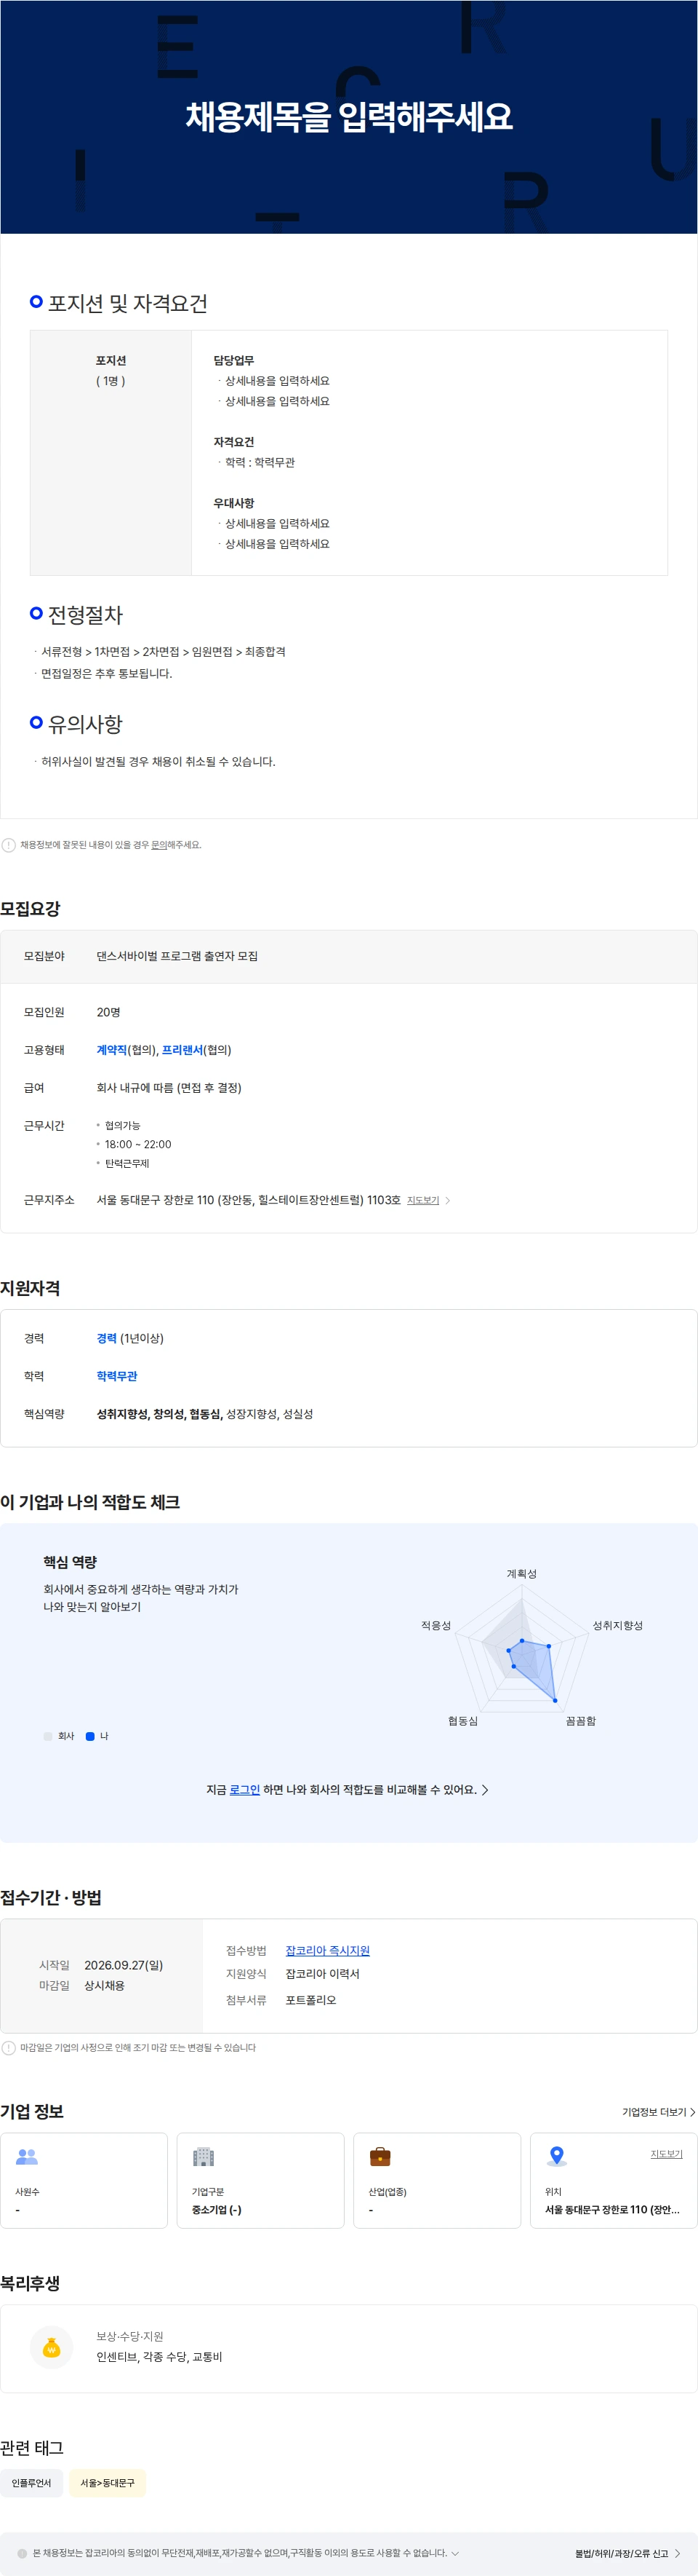Click 불법/허위/과장/오류 신고

point(627,2553)
